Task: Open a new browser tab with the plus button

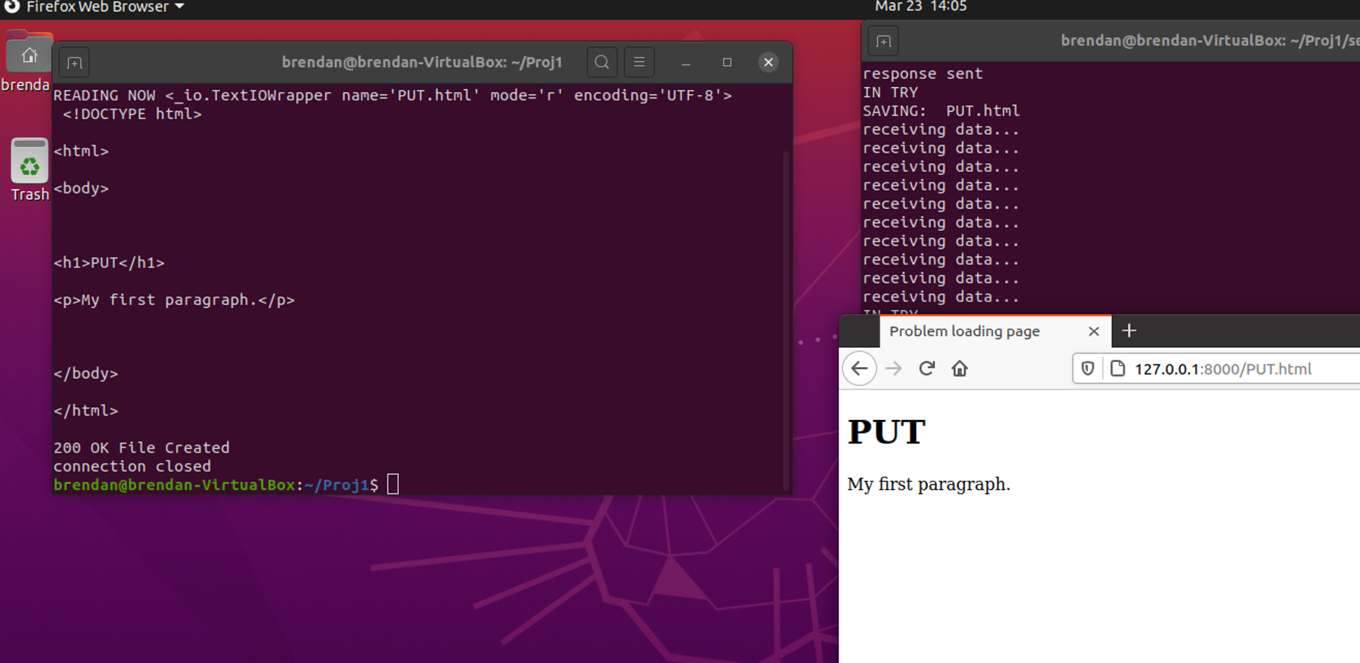Action: click(x=1129, y=330)
